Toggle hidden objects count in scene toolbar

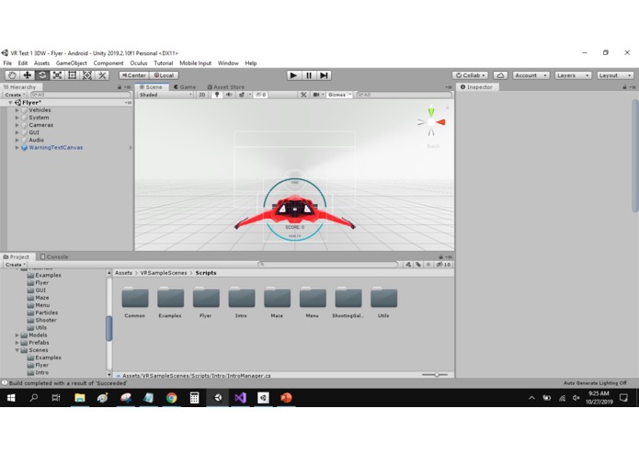coord(261,95)
